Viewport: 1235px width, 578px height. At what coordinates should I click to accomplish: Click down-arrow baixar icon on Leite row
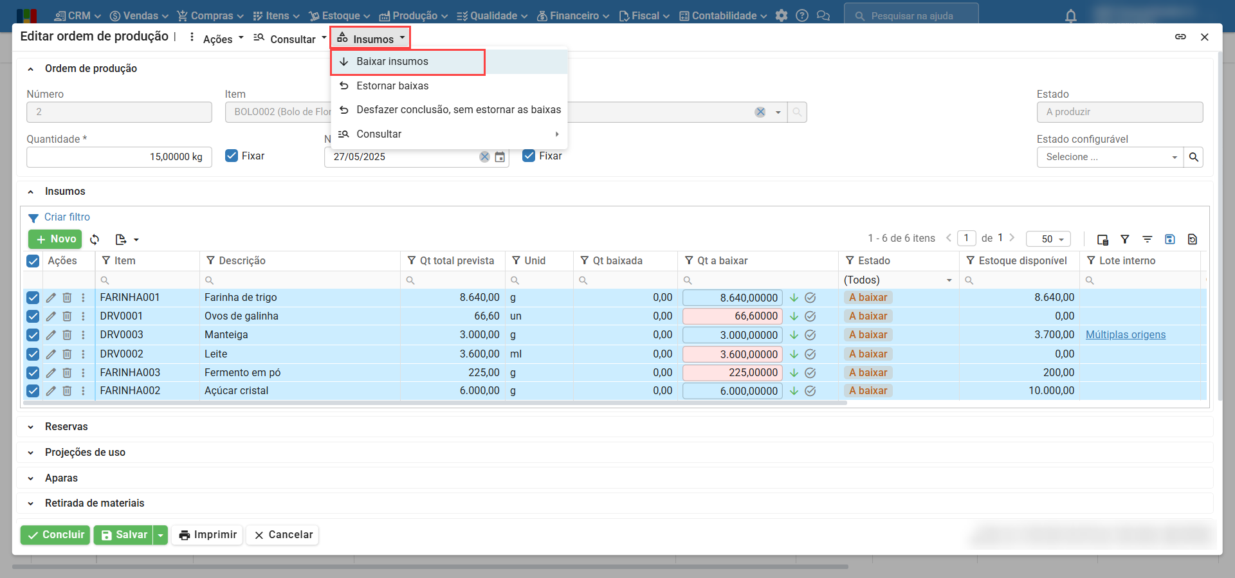(794, 354)
